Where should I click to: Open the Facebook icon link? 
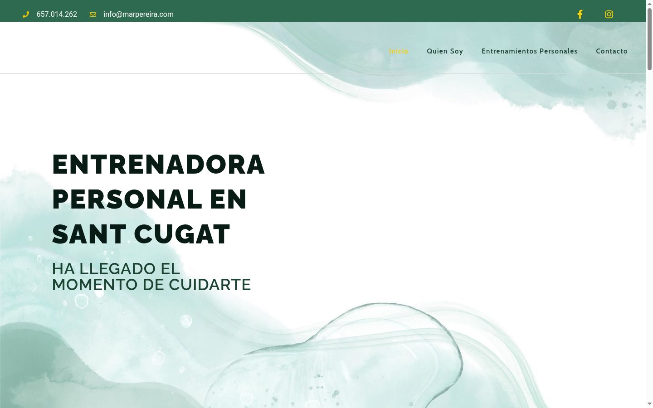[x=580, y=15]
